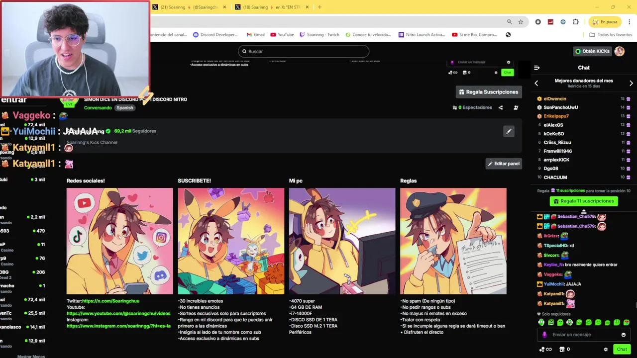Open 'Si me Rio, Compro...' bookmark
Screen dimensions: 637x358
click(x=474, y=35)
